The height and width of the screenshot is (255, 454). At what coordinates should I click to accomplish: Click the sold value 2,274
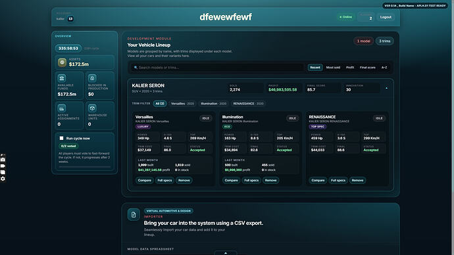pos(235,89)
